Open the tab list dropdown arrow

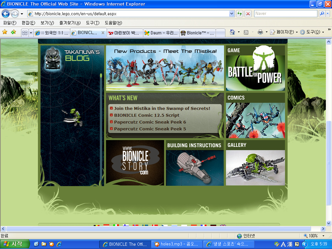point(31,33)
